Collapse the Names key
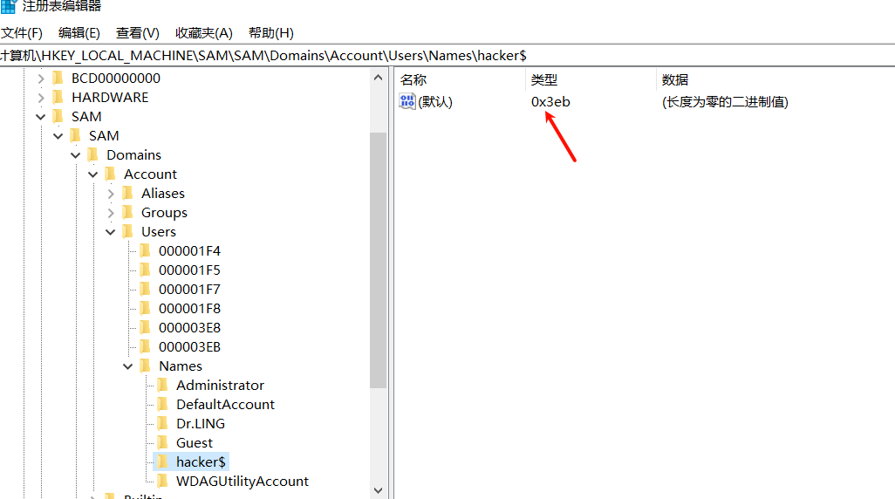Screen dimensions: 895x499 point(128,366)
